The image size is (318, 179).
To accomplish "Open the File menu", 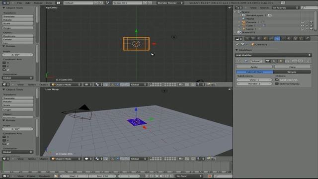I will [19, 3].
